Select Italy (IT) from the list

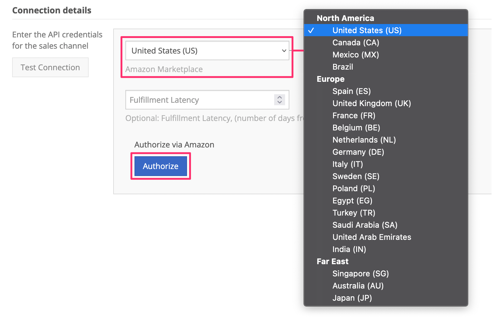coord(386,164)
